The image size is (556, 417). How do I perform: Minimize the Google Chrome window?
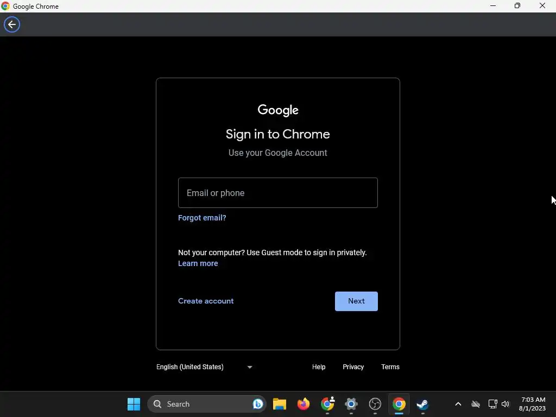point(493,6)
